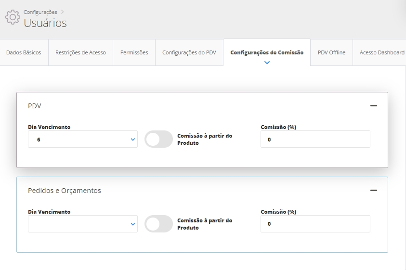The height and width of the screenshot is (270, 406).
Task: Enable PDV Comissão à partir do Produto switch
Action: pos(158,139)
